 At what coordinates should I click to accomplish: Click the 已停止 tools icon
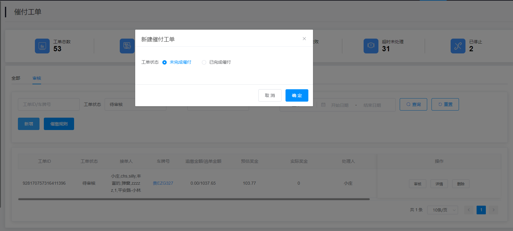(x=458, y=46)
